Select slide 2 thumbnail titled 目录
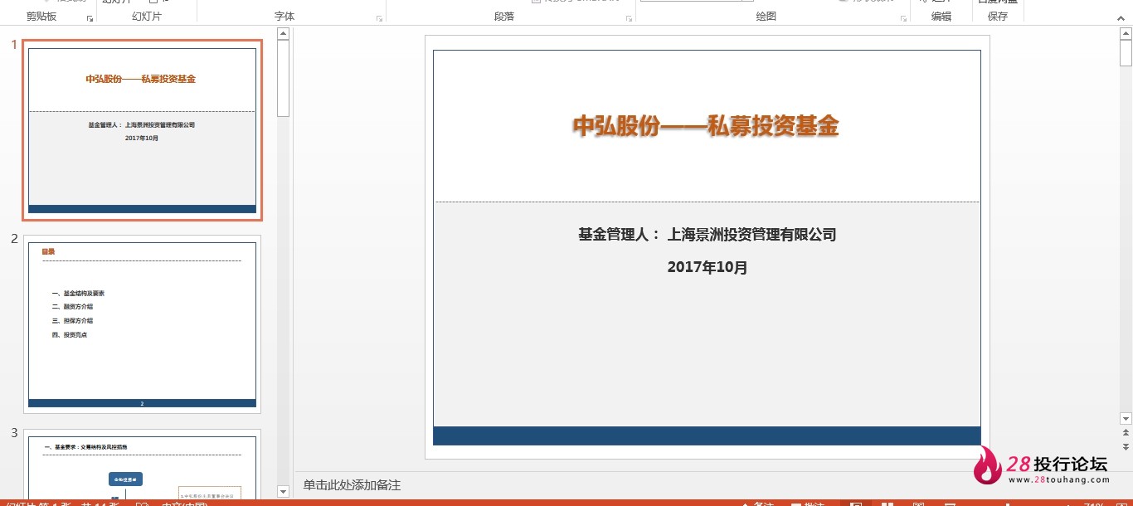This screenshot has width=1133, height=506. tap(142, 324)
